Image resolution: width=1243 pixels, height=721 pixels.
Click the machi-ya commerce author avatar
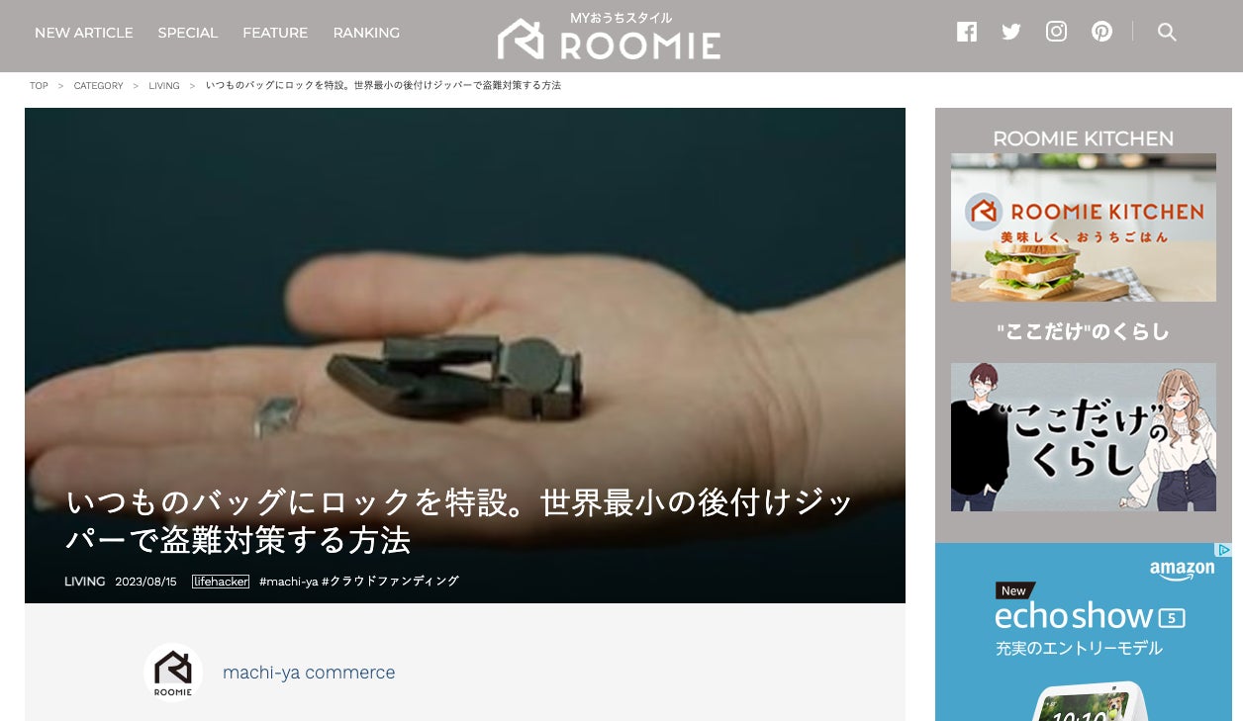click(x=173, y=673)
